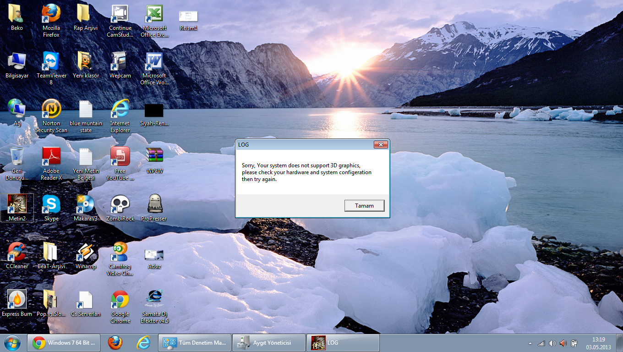Open Internet Explorer from the taskbar
Image resolution: width=623 pixels, height=352 pixels.
143,343
